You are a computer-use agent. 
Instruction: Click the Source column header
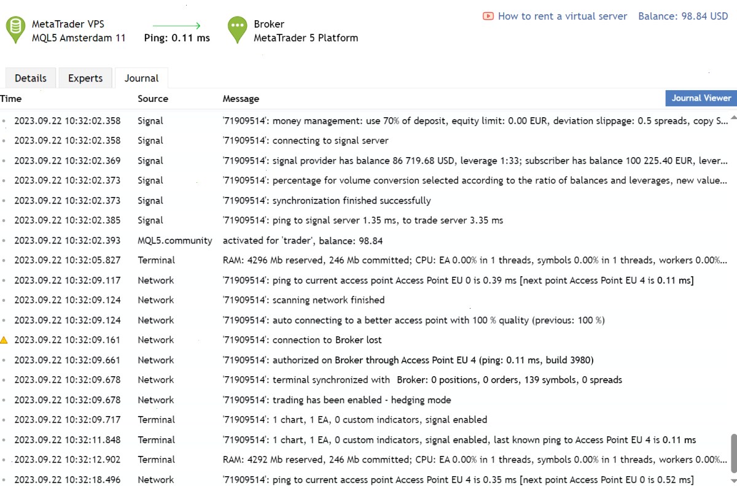pyautogui.click(x=153, y=99)
